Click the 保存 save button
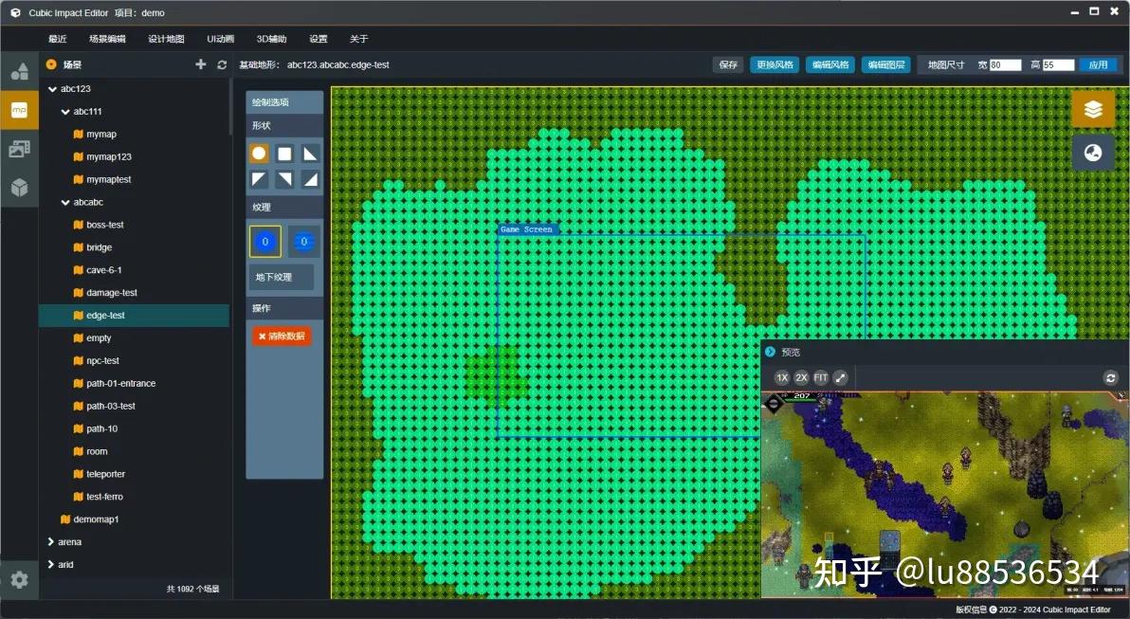The width and height of the screenshot is (1130, 619). (x=729, y=64)
